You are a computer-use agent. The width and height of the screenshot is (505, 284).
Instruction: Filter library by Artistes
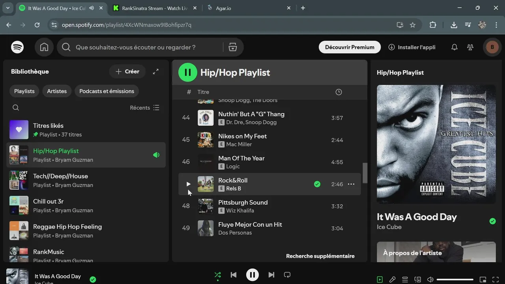click(57, 91)
